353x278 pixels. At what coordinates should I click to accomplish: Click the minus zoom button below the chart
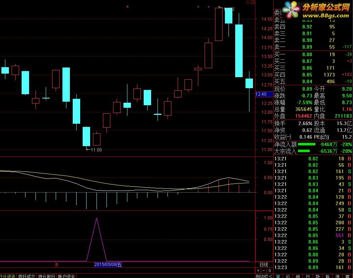coord(264,270)
